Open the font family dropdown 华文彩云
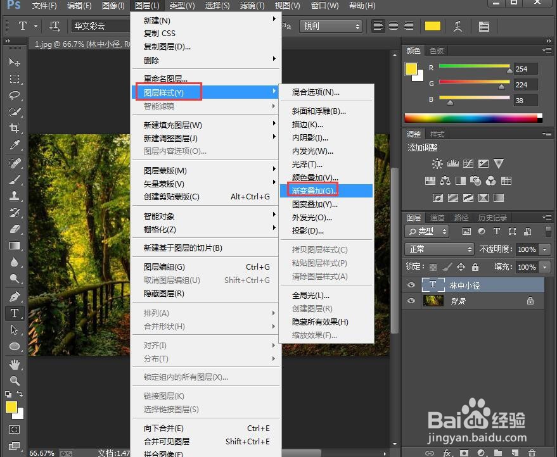Image resolution: width=557 pixels, height=457 pixels. 101,26
